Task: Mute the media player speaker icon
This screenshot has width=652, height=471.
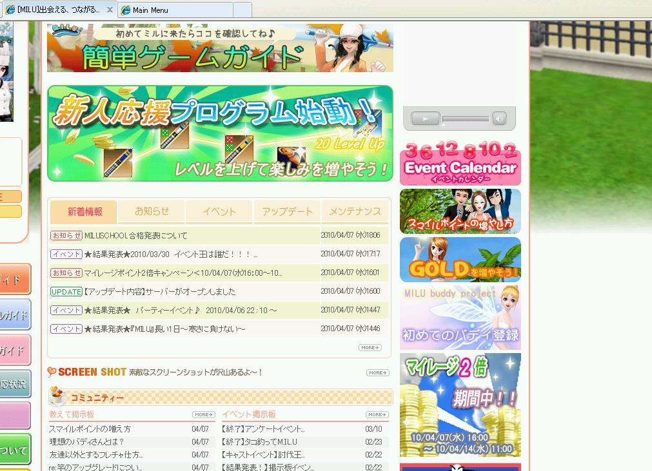Action: 499,119
